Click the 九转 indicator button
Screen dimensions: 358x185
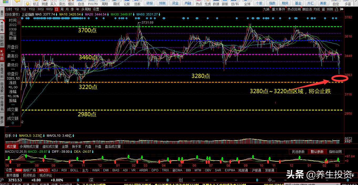pyautogui.click(x=266, y=9)
